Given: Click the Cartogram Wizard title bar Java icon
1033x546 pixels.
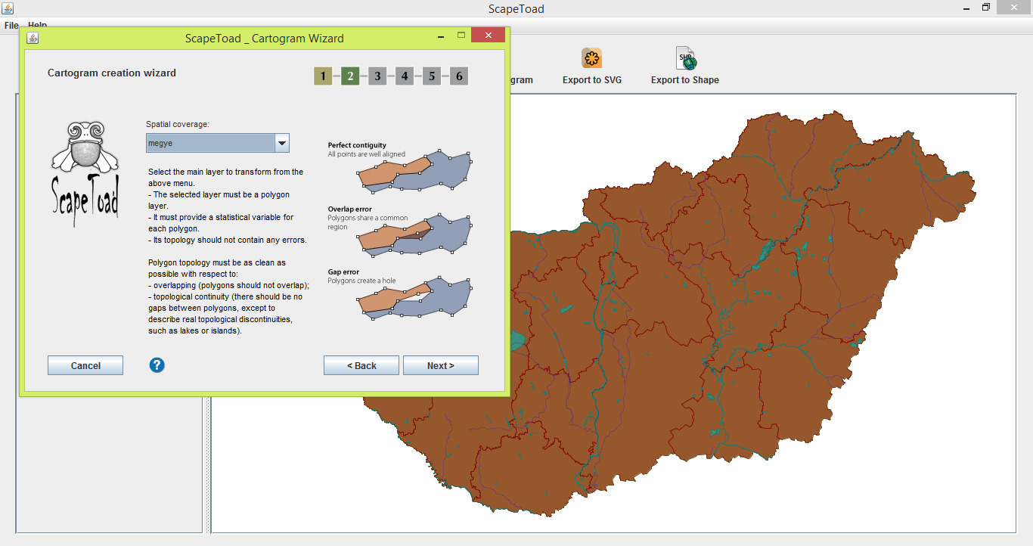Looking at the screenshot, I should [33, 37].
